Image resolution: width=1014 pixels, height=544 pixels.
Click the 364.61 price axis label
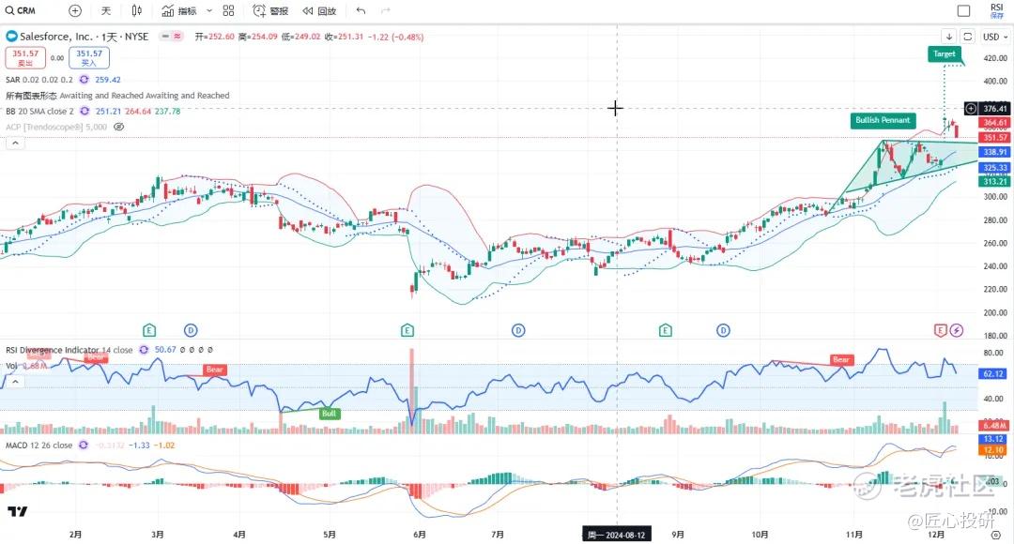point(995,122)
